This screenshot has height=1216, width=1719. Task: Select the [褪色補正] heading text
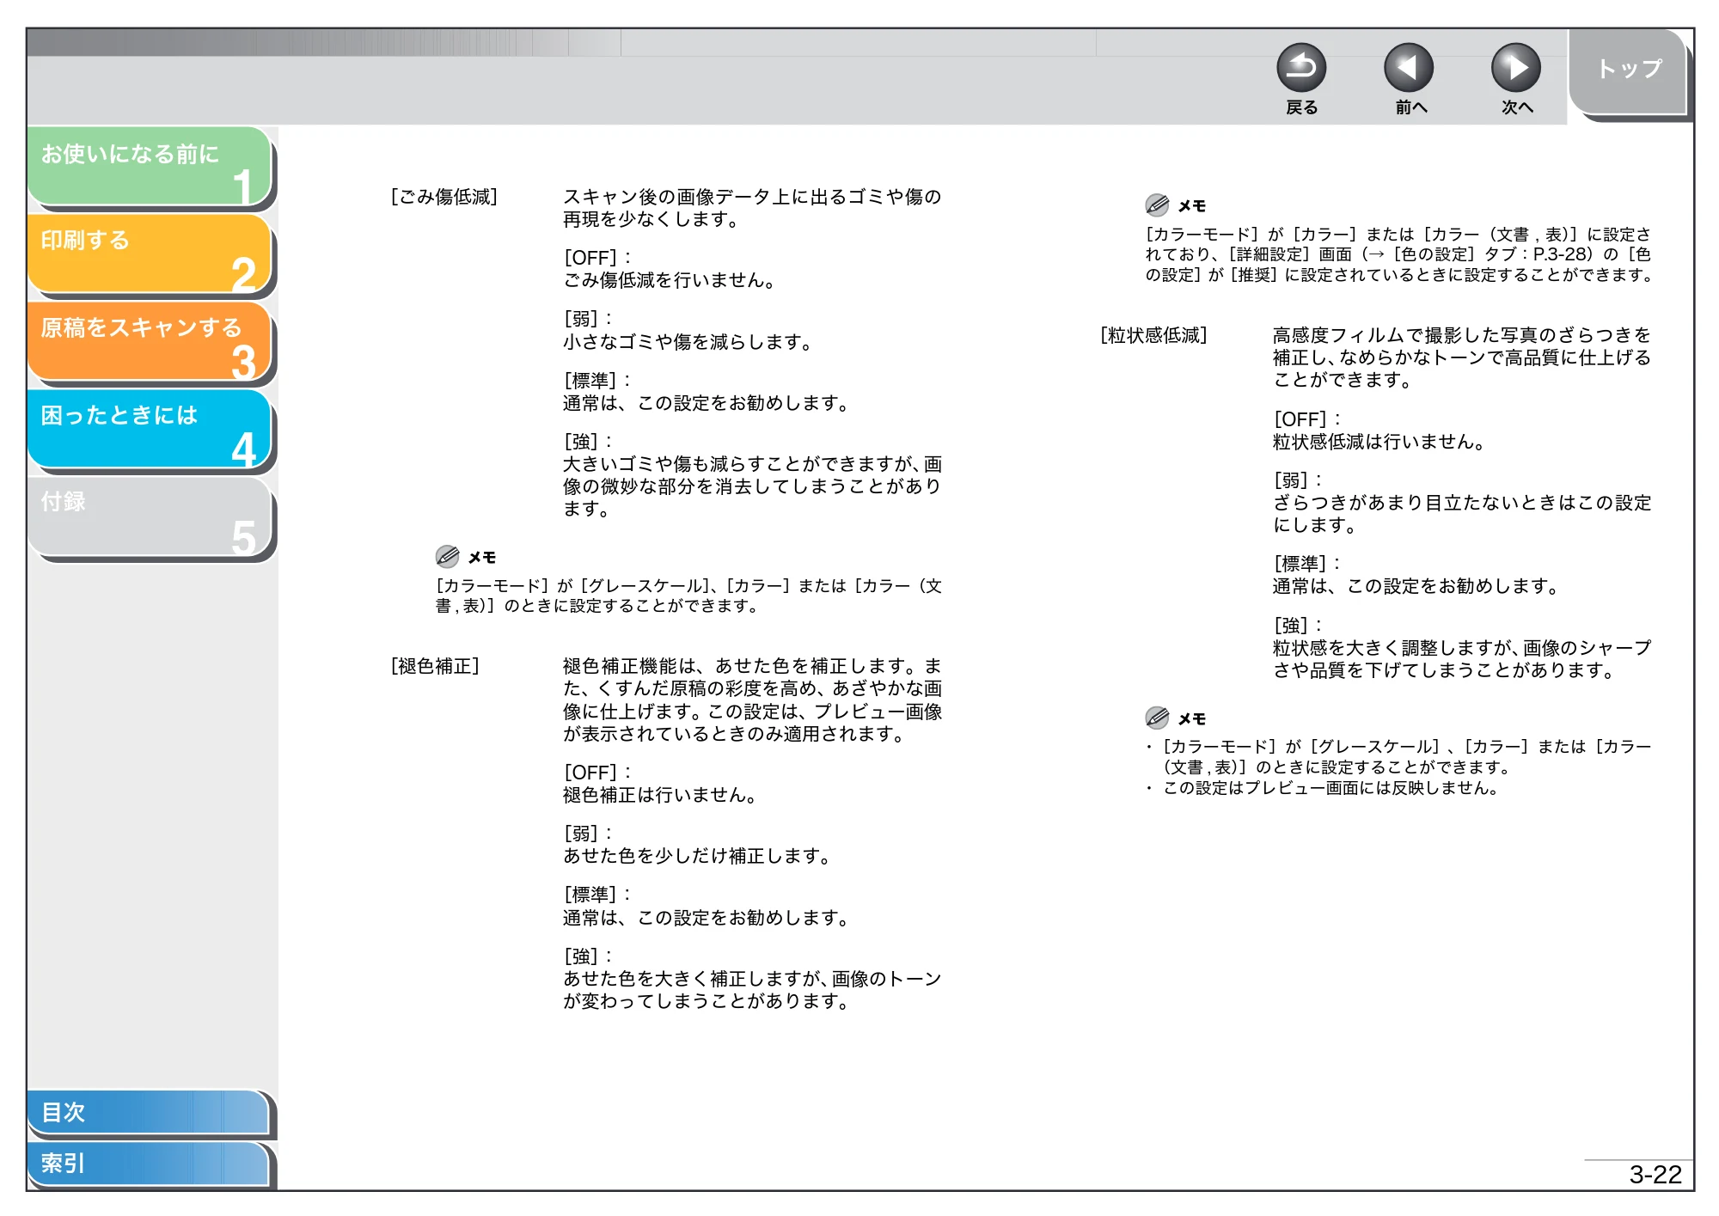(435, 666)
